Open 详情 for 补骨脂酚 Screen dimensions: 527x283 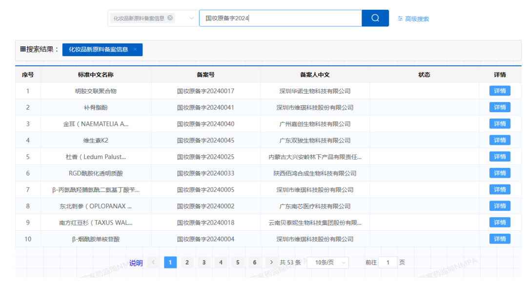pos(500,107)
